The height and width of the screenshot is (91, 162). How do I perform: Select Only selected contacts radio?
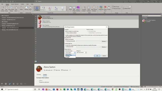click(66, 33)
